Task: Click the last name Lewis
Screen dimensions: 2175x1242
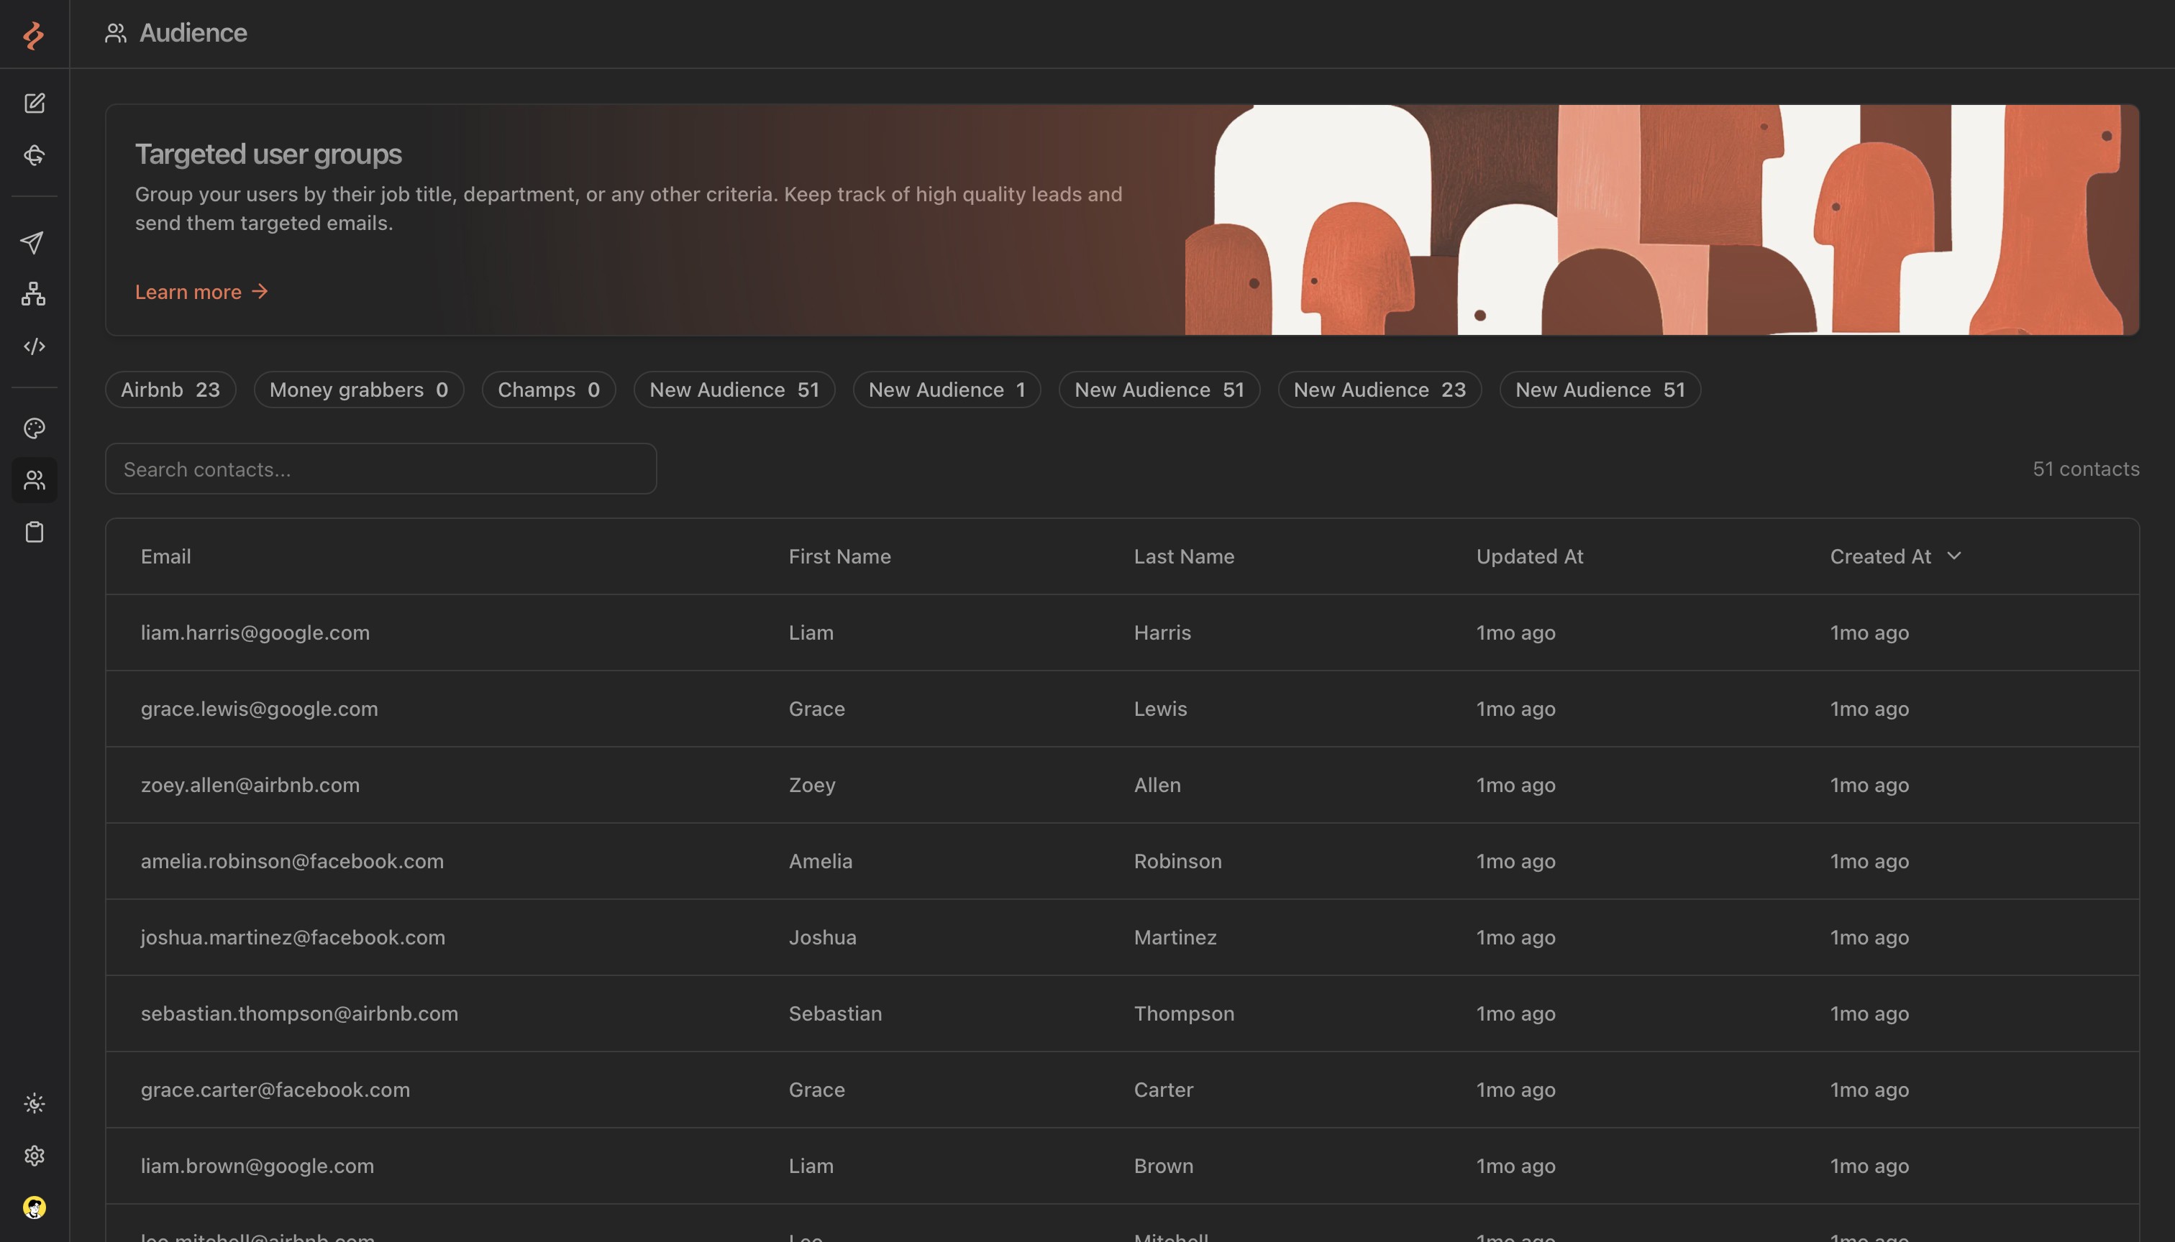Action: (1160, 709)
